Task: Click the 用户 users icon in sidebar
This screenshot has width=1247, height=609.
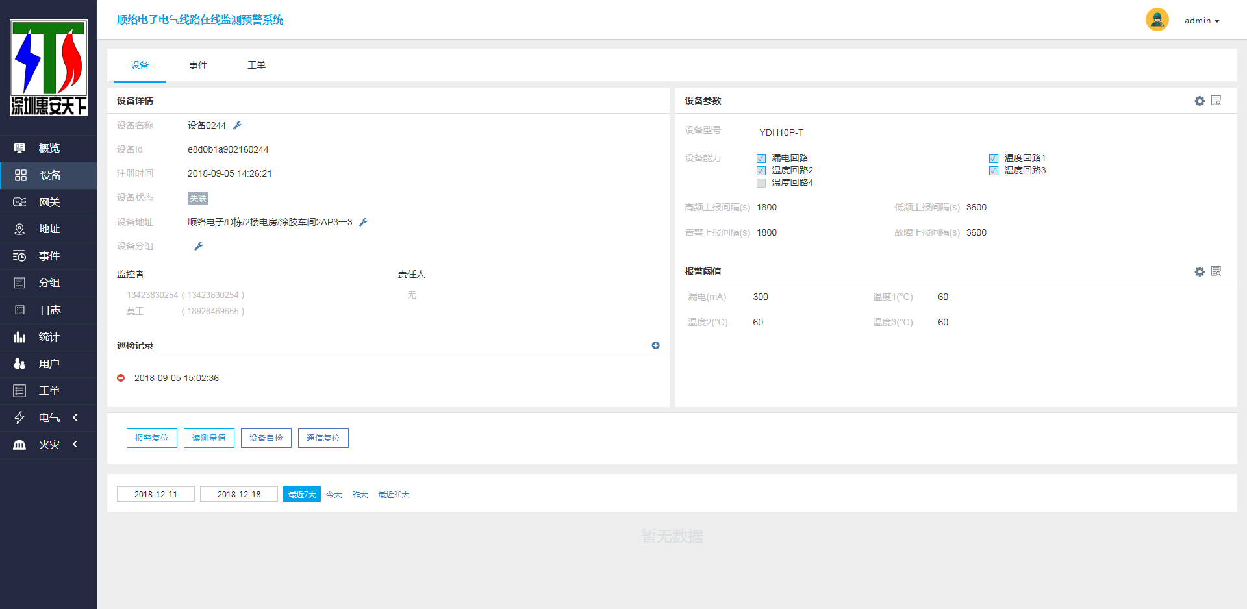Action: click(19, 364)
